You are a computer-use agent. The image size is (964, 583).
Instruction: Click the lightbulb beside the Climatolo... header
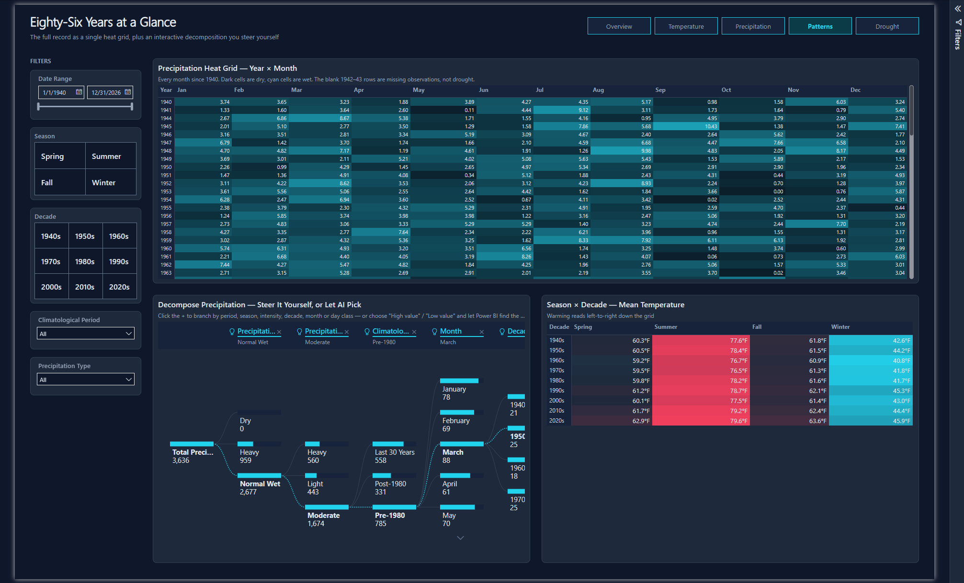(x=367, y=332)
